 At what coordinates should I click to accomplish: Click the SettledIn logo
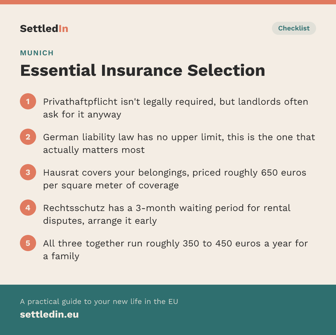[44, 29]
